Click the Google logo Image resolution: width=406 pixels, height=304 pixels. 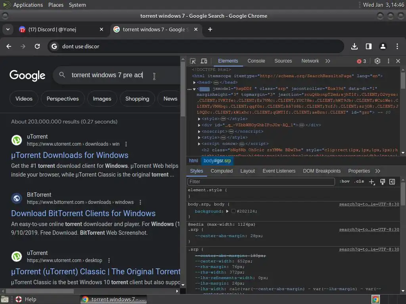tap(27, 76)
